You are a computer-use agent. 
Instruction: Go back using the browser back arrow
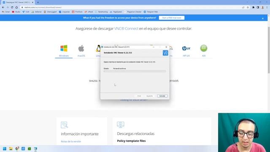[x=3, y=8]
